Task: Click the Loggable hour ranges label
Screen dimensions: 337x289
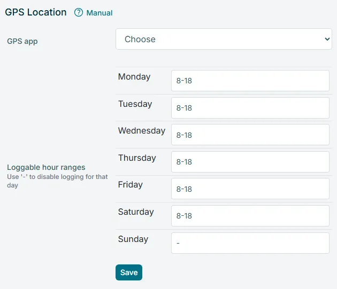Action: [46, 167]
